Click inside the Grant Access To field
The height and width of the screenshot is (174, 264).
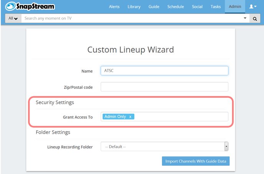tap(180, 117)
